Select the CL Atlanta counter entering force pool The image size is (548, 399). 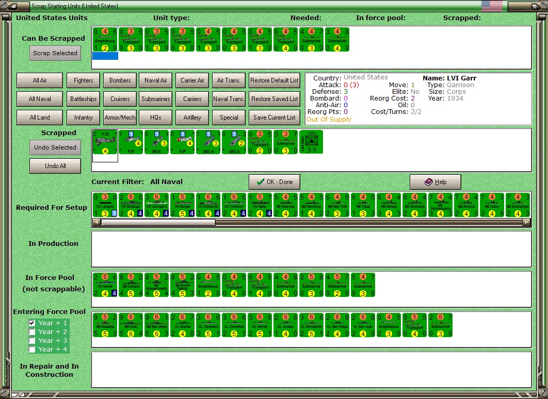click(x=183, y=325)
